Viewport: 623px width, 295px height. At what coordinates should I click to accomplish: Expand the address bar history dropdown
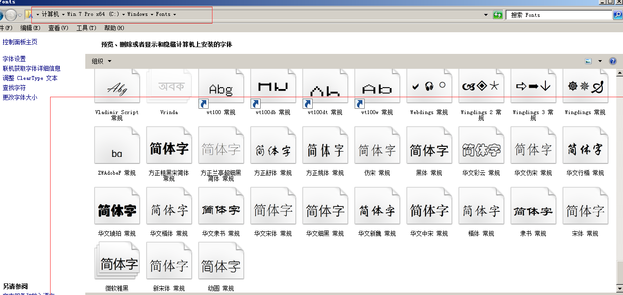tap(486, 15)
